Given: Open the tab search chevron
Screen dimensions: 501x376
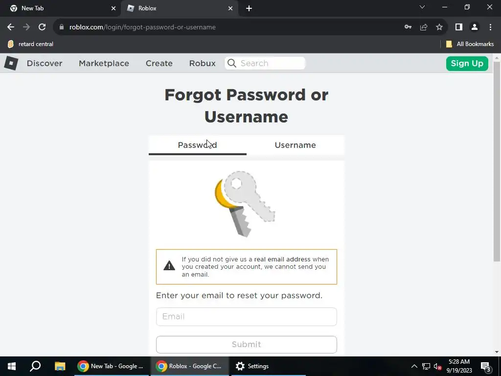Looking at the screenshot, I should [x=422, y=7].
